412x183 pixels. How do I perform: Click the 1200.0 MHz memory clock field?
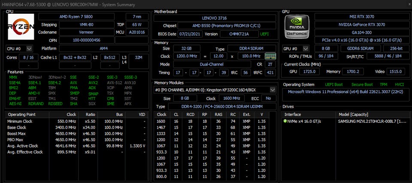coord(187,56)
